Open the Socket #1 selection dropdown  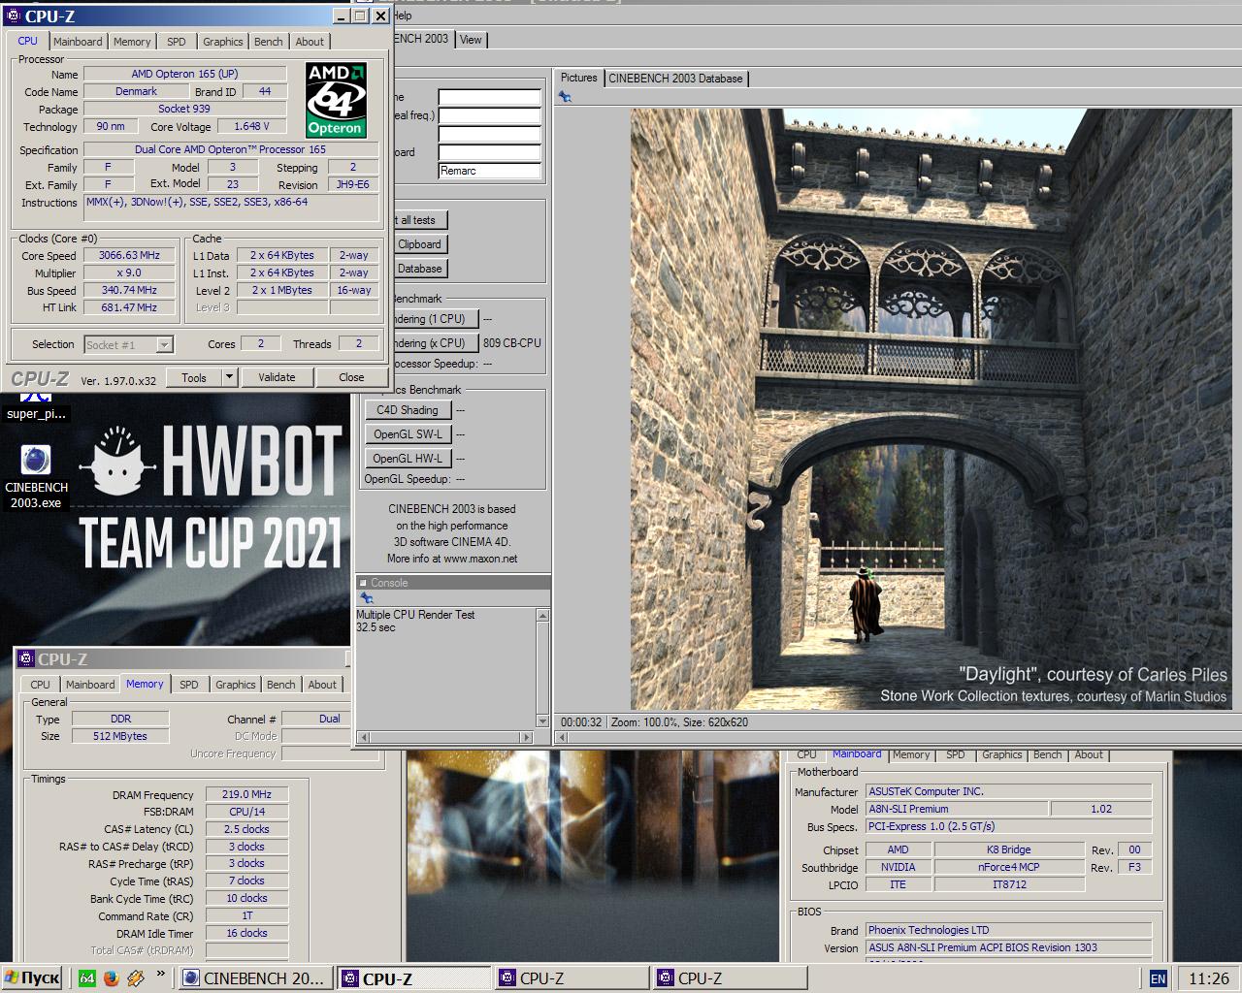[x=164, y=344]
